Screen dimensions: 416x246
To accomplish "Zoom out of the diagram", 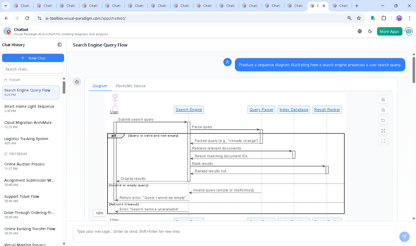I will coord(383,110).
